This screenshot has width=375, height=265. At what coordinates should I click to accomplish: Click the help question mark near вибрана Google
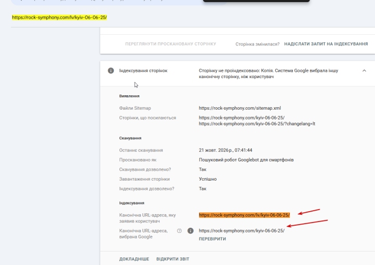pos(179,231)
